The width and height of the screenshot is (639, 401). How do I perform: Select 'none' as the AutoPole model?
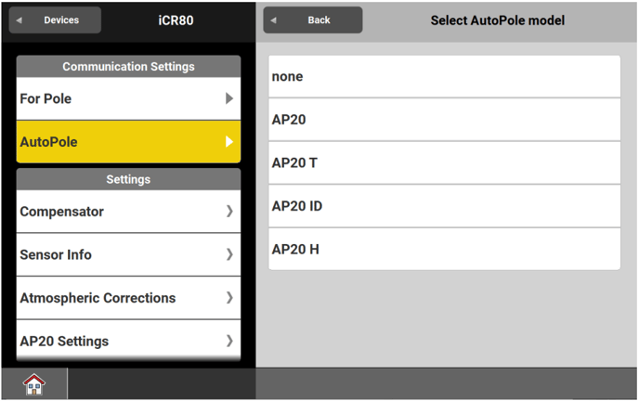tap(444, 76)
